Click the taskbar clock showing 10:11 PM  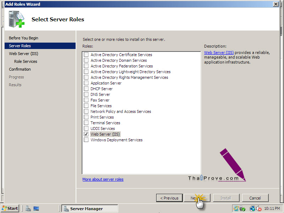272,208
